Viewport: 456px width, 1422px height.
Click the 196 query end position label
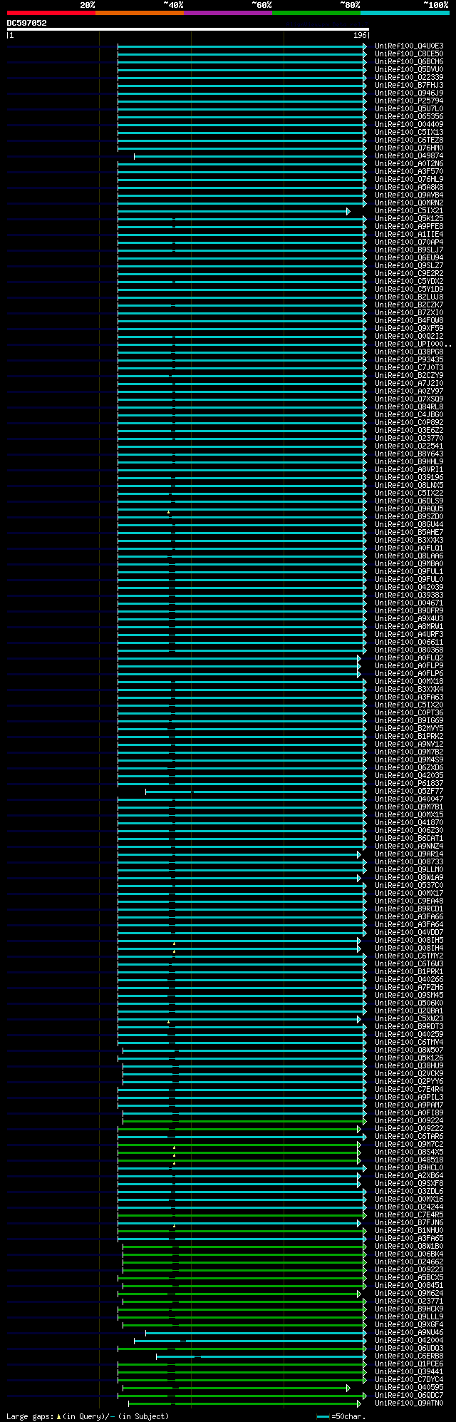(x=360, y=35)
